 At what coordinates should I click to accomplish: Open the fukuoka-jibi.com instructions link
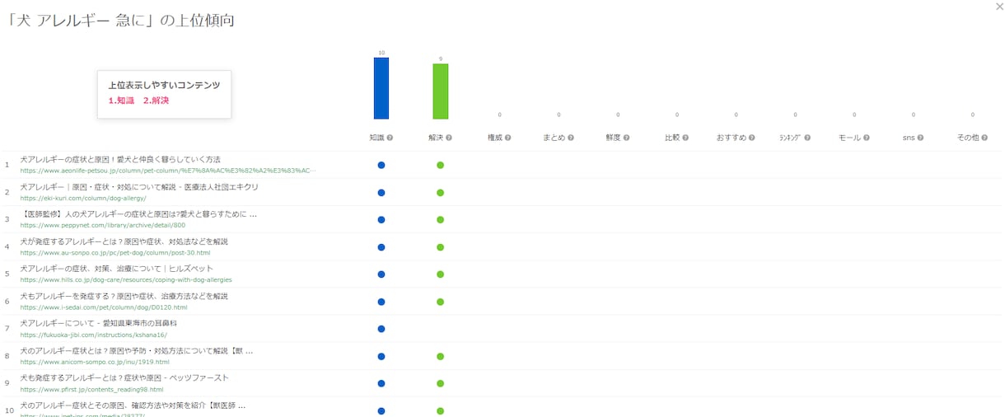point(94,335)
